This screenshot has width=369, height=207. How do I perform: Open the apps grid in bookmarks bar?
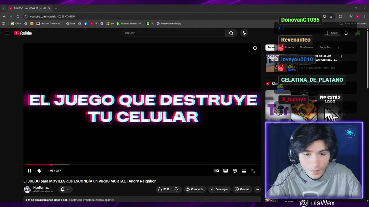point(4,24)
